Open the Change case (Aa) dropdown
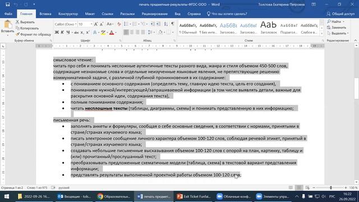The height and width of the screenshot is (202, 359). coord(110,24)
